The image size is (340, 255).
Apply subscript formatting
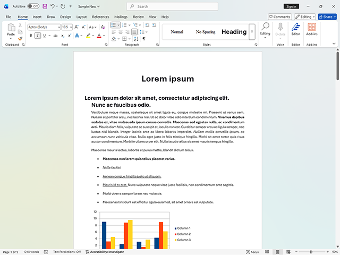pos(63,36)
